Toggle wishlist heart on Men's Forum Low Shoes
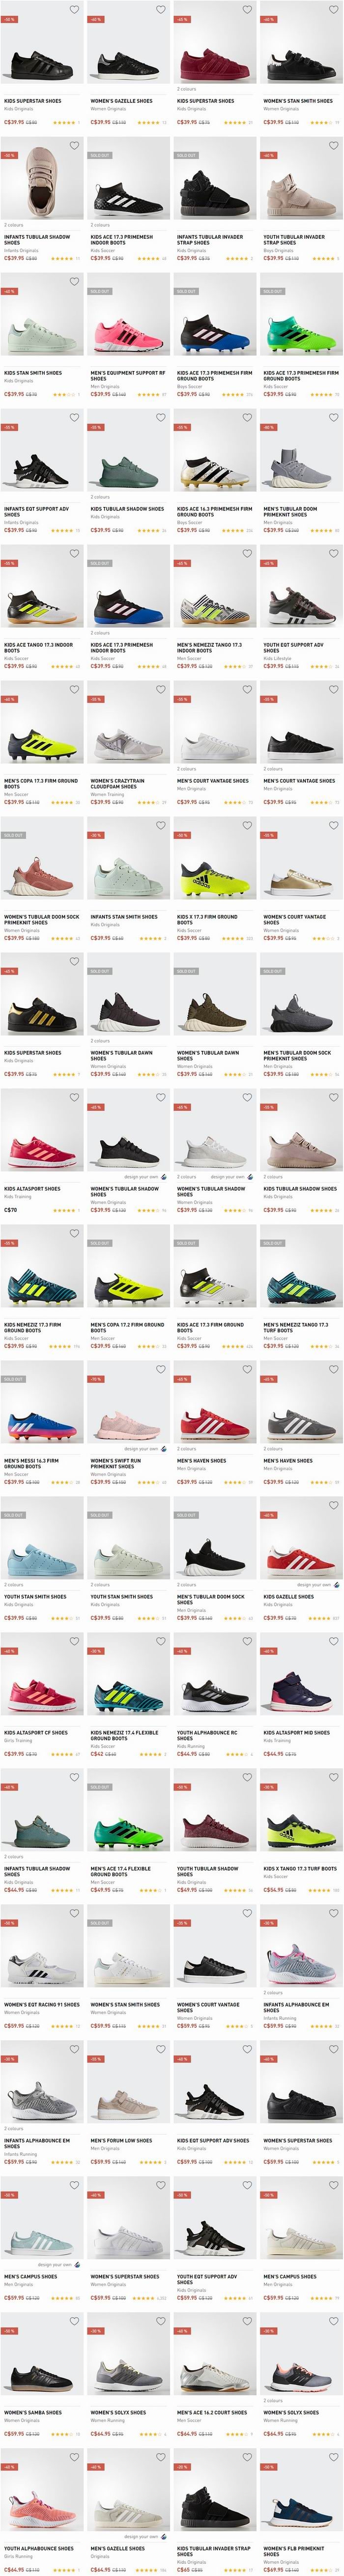 point(161,2050)
